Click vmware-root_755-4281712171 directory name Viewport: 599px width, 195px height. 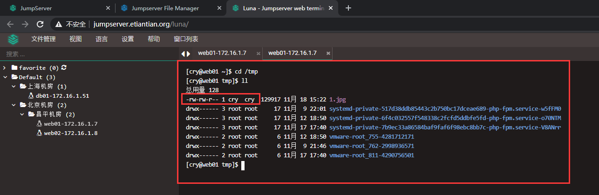(x=372, y=136)
